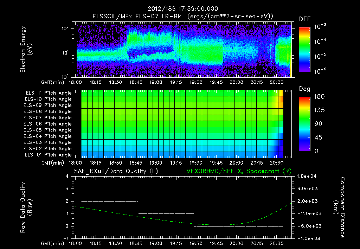
Task: Click the ELS-01 Pitch Angle row label
Action: (x=48, y=155)
